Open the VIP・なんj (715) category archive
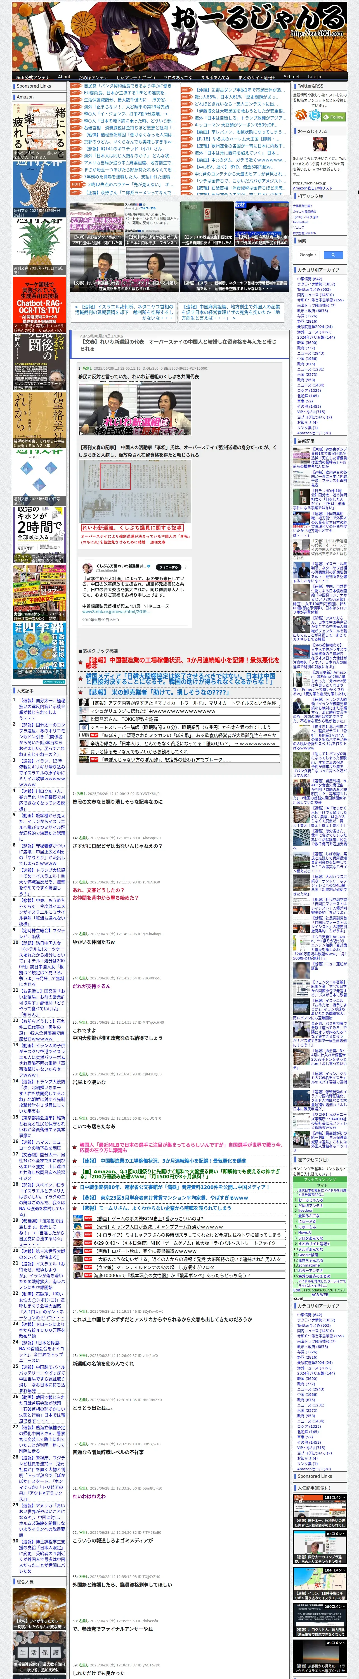 (x=311, y=411)
